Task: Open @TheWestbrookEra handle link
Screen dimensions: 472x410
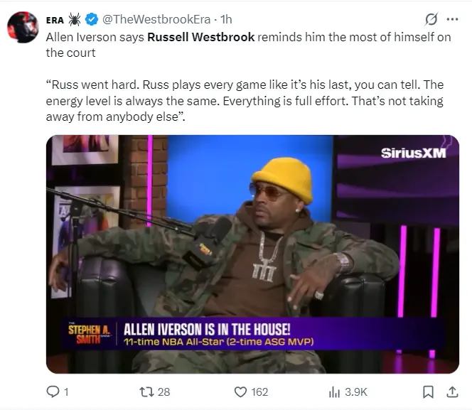Action: coord(156,20)
